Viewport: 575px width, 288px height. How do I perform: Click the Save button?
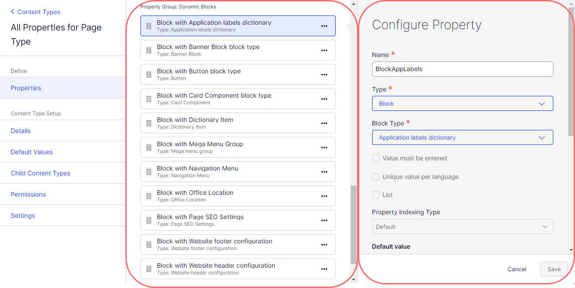click(x=554, y=269)
